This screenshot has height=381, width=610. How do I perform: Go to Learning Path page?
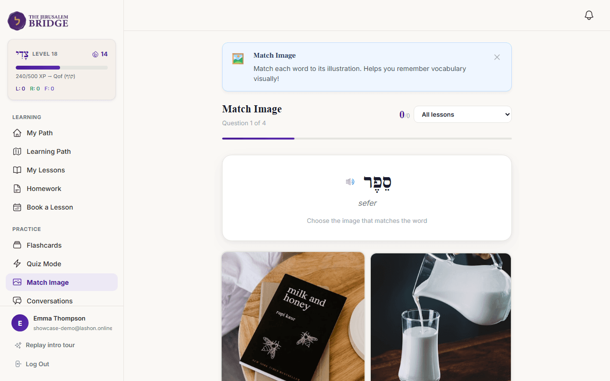tap(49, 151)
